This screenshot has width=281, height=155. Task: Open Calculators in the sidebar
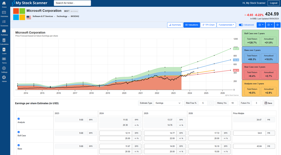coord(4,42)
